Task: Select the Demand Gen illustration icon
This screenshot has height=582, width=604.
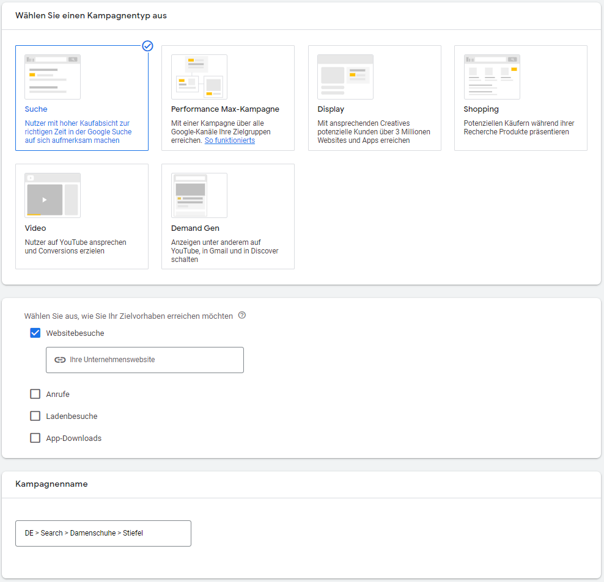Action: pyautogui.click(x=199, y=195)
